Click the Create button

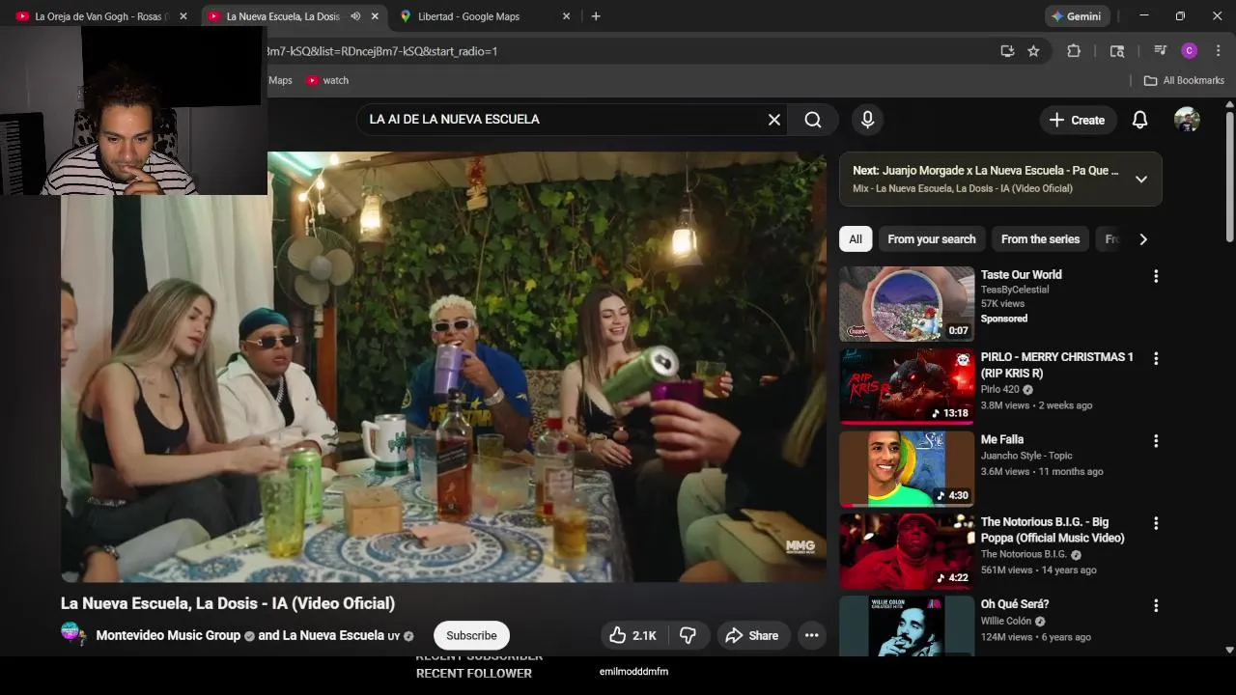pyautogui.click(x=1078, y=120)
